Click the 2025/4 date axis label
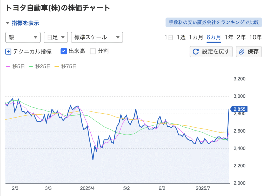 point(87,188)
